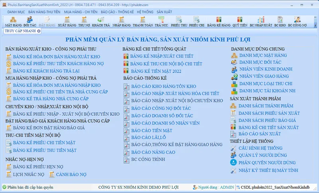Open BC CÔNG TRÌNH link

(148, 160)
